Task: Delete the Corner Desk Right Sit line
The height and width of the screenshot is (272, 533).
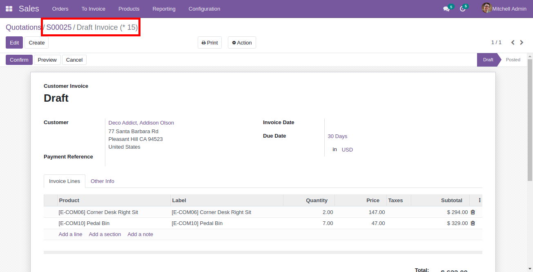Action: [x=473, y=212]
